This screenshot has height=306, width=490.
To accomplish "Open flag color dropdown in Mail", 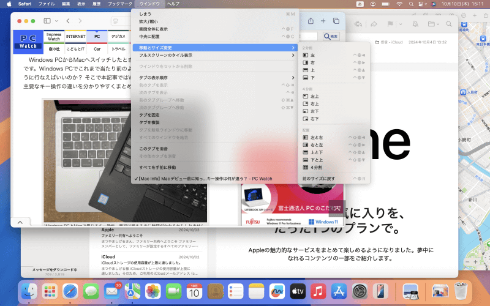I will tap(401, 24).
